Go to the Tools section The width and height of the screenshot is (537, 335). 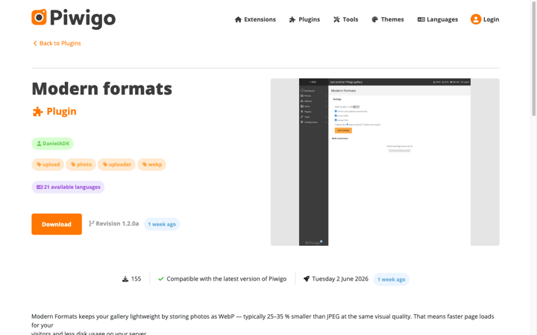click(x=345, y=19)
